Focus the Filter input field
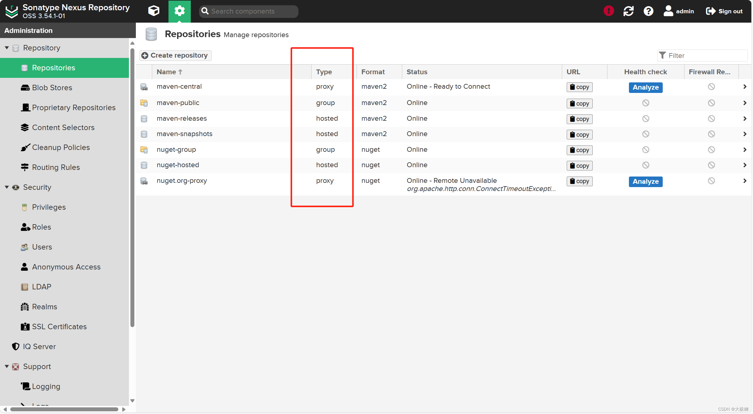Screen dimensions: 753x414 702,56
